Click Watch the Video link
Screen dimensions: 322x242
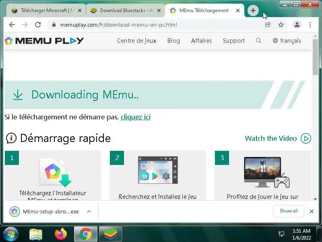pos(270,138)
